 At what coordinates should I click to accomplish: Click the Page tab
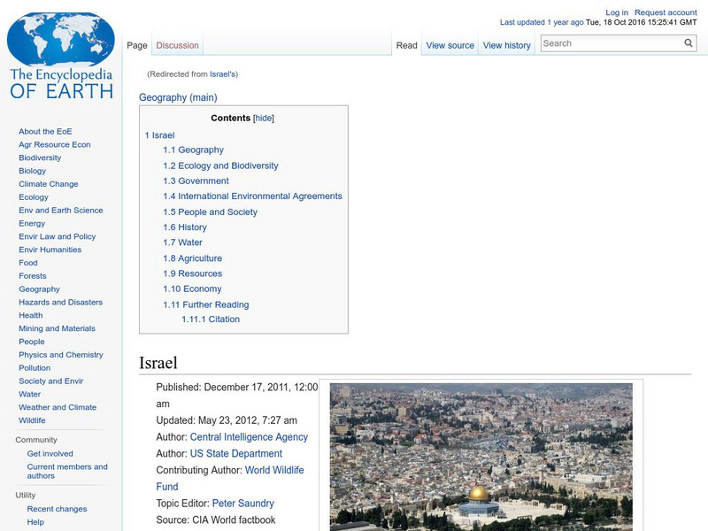pos(138,45)
